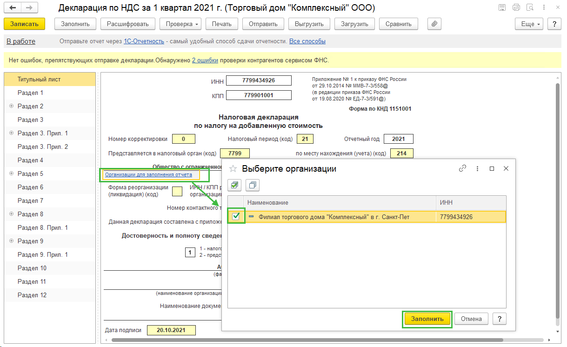Uncheck all organizations icon in dialog
The height and width of the screenshot is (347, 567).
(x=252, y=185)
